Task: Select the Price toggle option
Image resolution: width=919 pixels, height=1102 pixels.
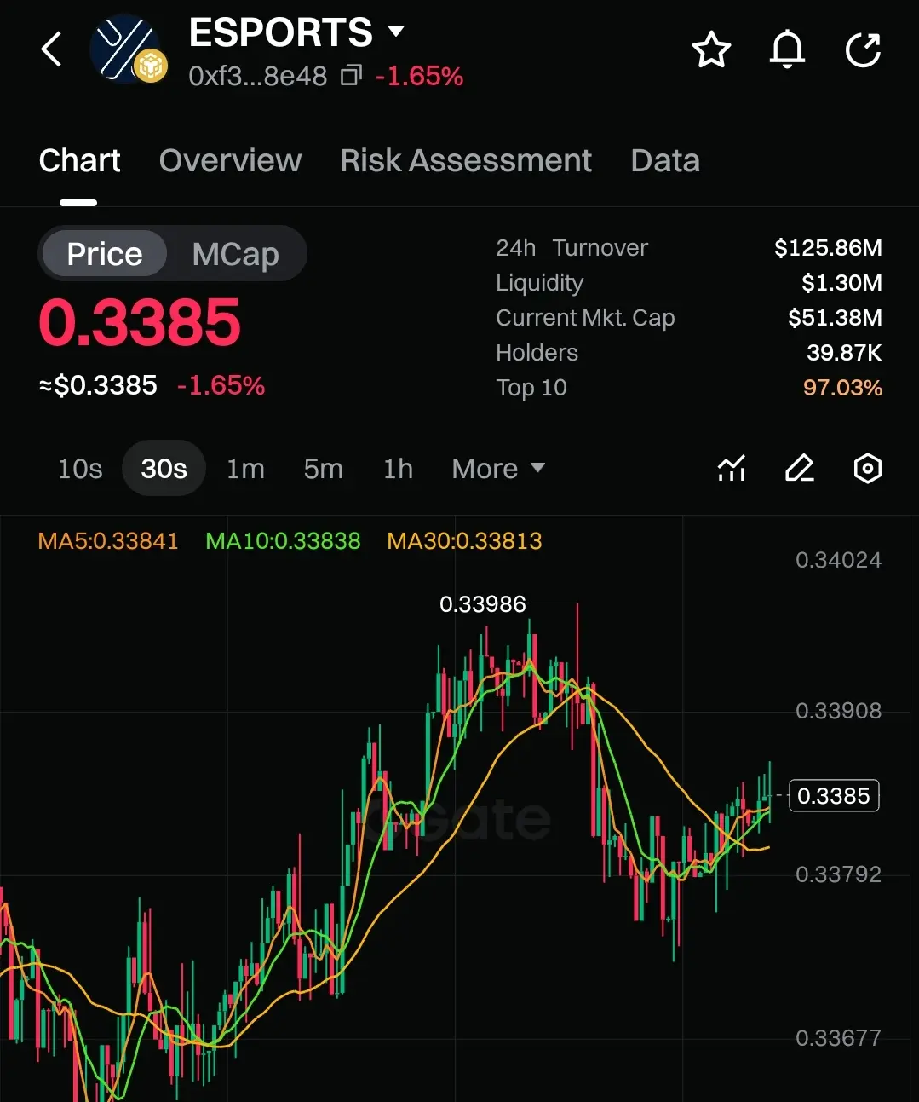Action: point(104,253)
